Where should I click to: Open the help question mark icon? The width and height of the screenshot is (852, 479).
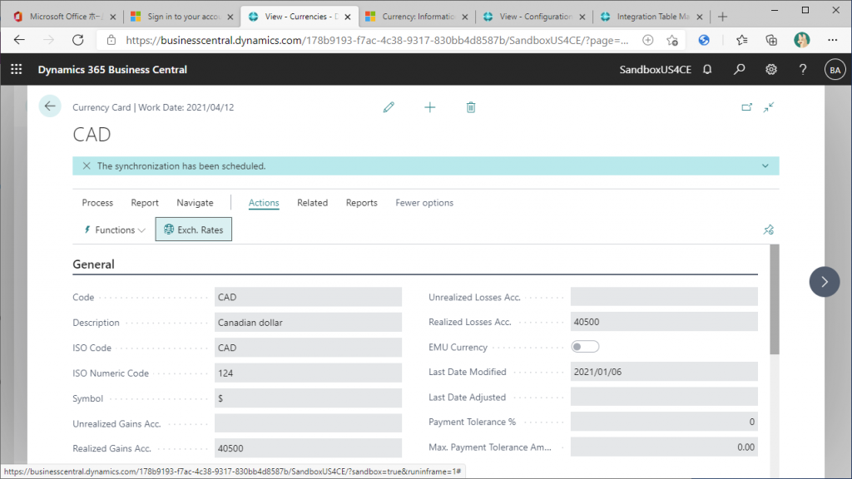(x=803, y=70)
